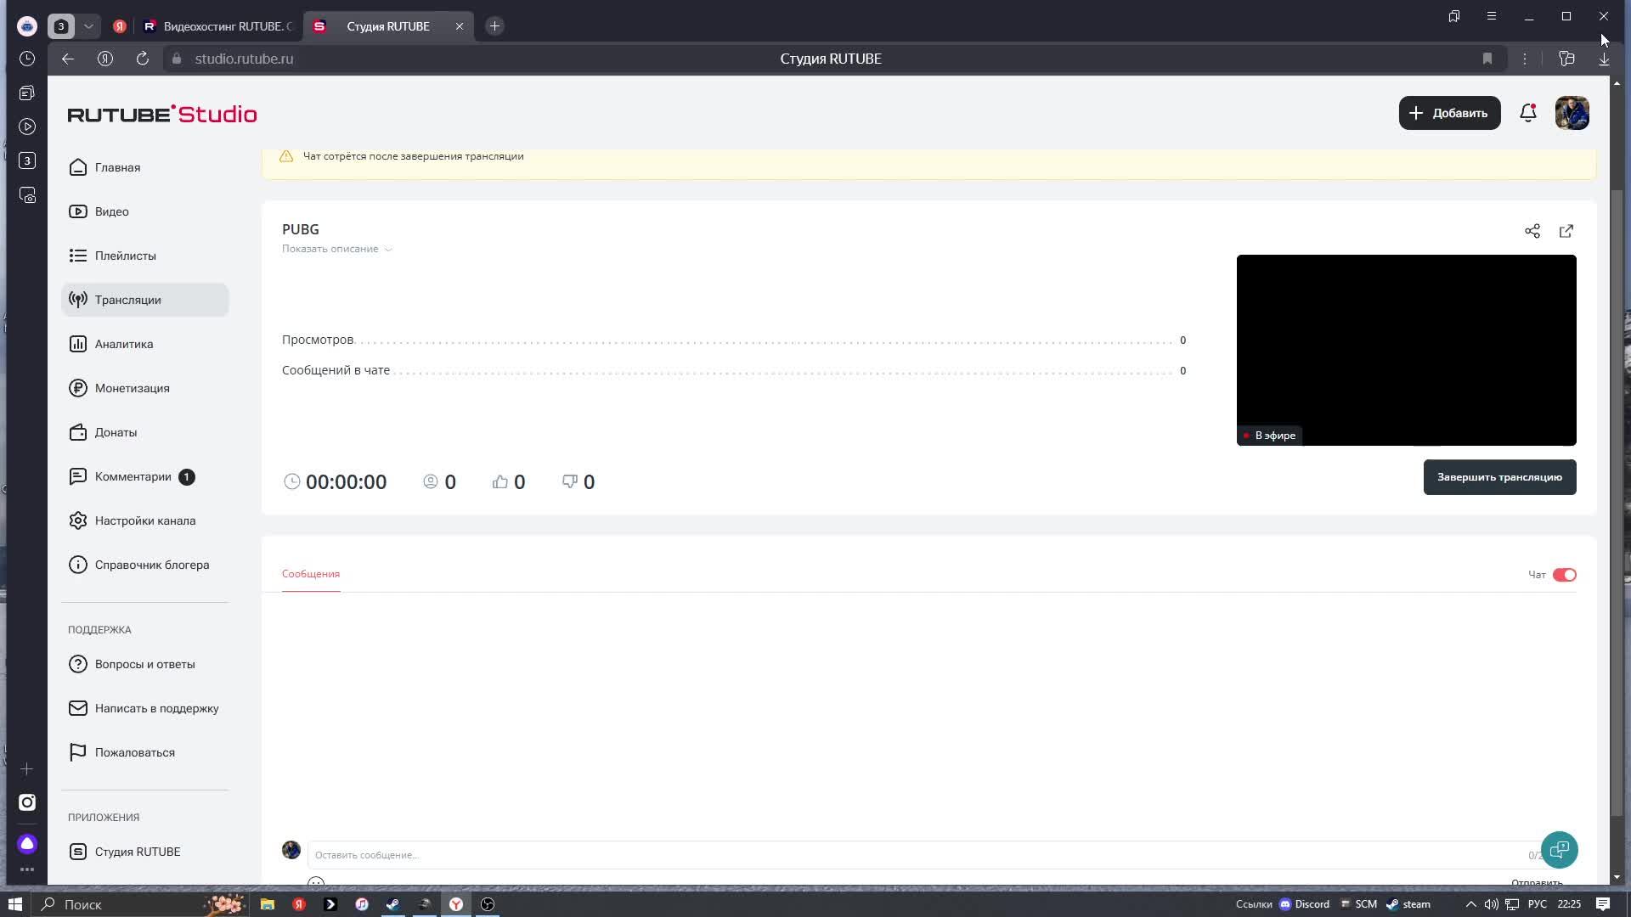Open user profile avatar
The height and width of the screenshot is (917, 1631).
[1572, 113]
